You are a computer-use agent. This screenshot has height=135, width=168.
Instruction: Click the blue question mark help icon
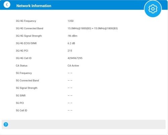[6, 124]
